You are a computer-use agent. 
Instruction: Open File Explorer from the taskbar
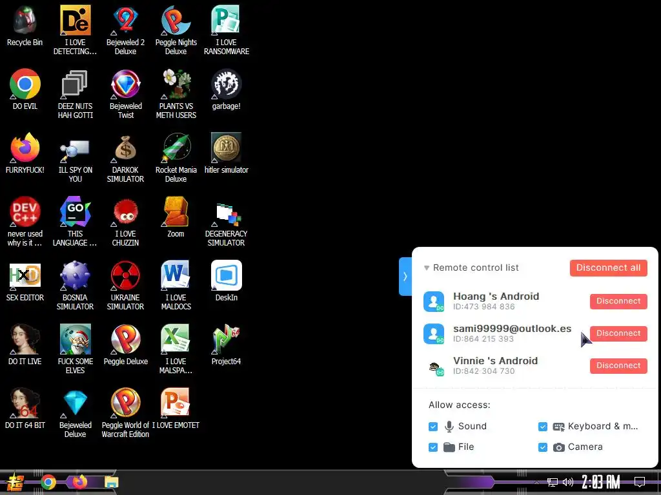(112, 482)
